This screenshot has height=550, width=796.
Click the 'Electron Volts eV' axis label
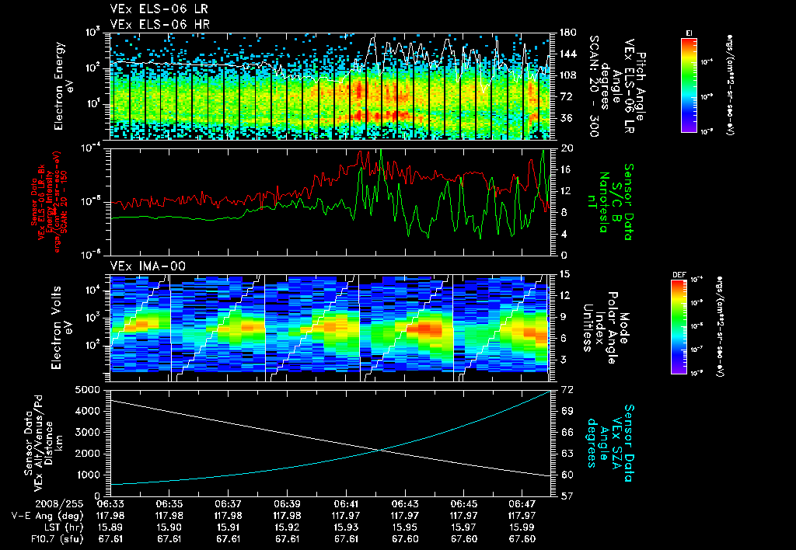point(61,328)
